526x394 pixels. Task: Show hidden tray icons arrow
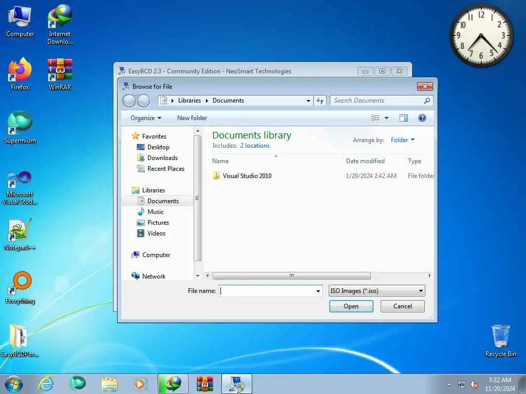(x=449, y=385)
